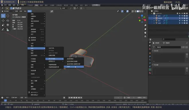Open the green Object Data properties tab
This screenshot has width=189, height=110.
[x=150, y=70]
